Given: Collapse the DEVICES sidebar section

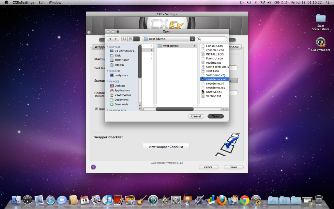Looking at the screenshot, I should pyautogui.click(x=108, y=46).
